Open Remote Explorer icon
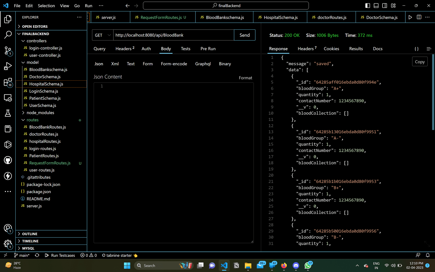The width and height of the screenshot is (435, 272). pos(8,98)
